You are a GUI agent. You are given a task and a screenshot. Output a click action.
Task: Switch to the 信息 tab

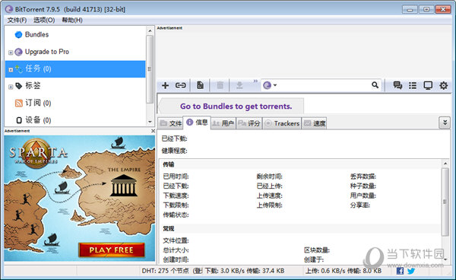click(x=197, y=123)
